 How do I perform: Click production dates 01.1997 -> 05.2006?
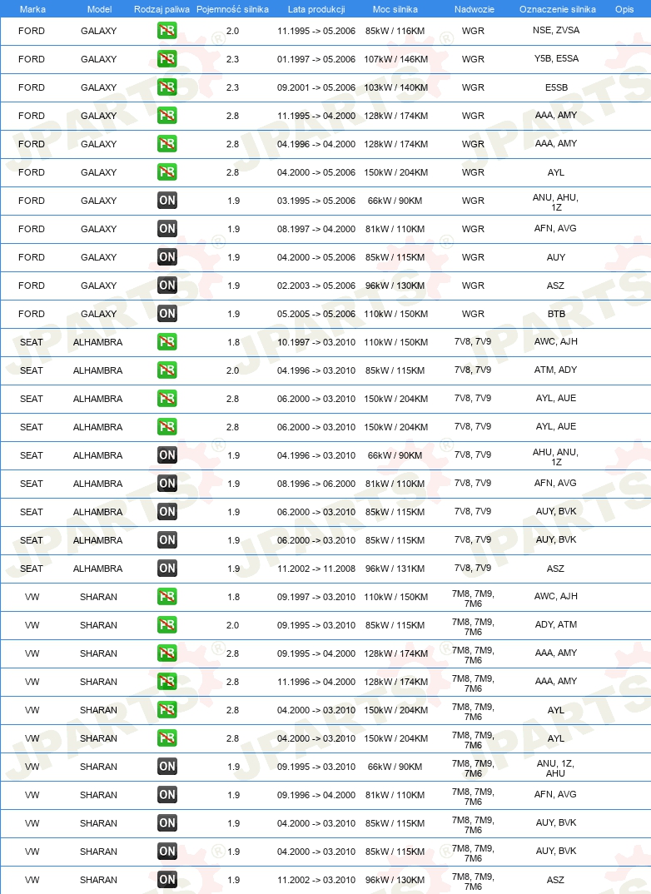click(x=316, y=59)
